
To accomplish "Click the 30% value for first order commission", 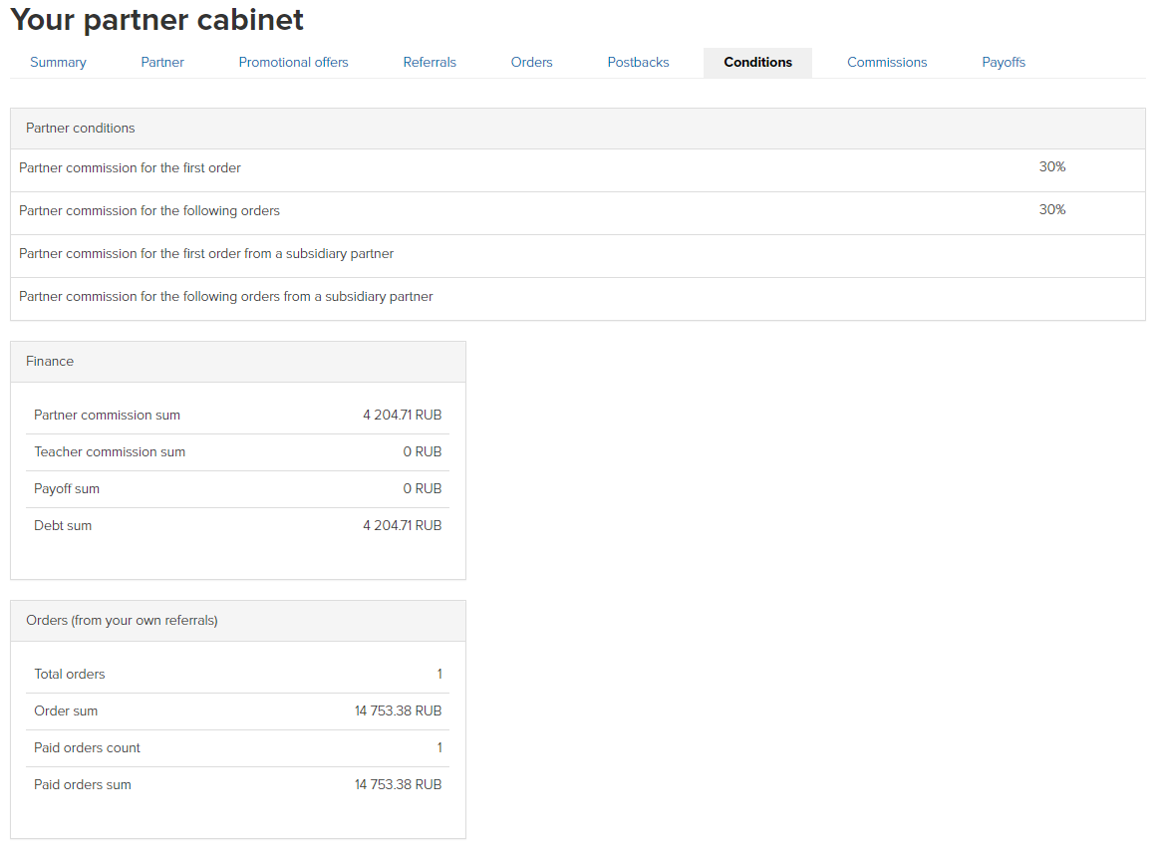I will tap(1051, 167).
